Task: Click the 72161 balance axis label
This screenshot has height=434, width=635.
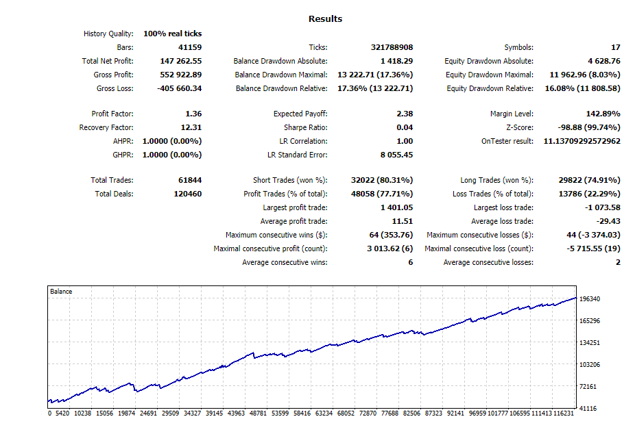Action: coord(588,387)
